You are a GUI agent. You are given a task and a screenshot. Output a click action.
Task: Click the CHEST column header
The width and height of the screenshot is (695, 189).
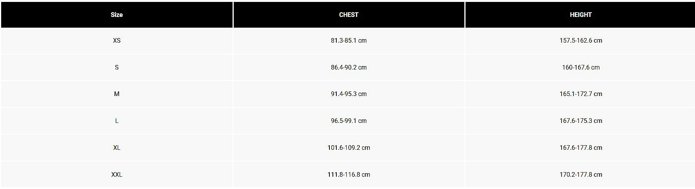click(349, 15)
